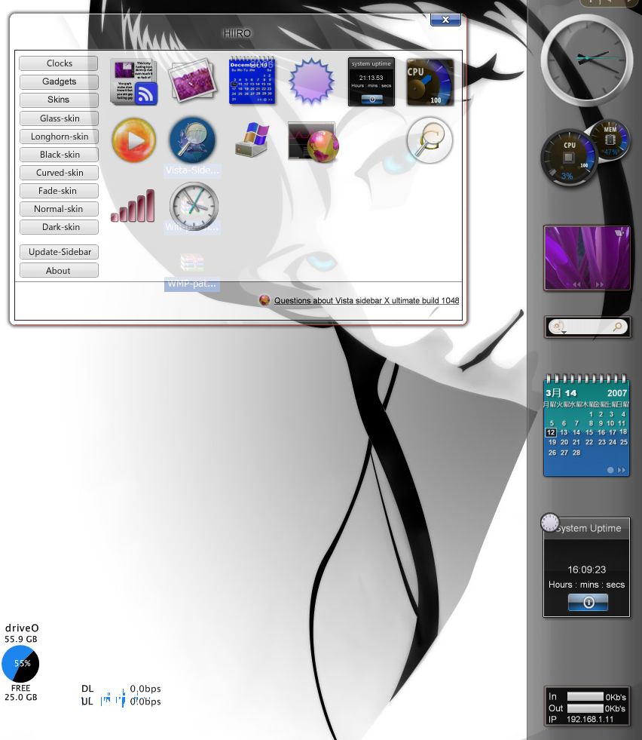This screenshot has width=642, height=740.
Task: Click the Update-Sidebar button
Action: pyautogui.click(x=59, y=251)
